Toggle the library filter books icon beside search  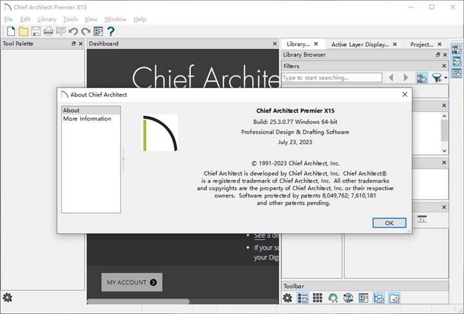coord(421,78)
